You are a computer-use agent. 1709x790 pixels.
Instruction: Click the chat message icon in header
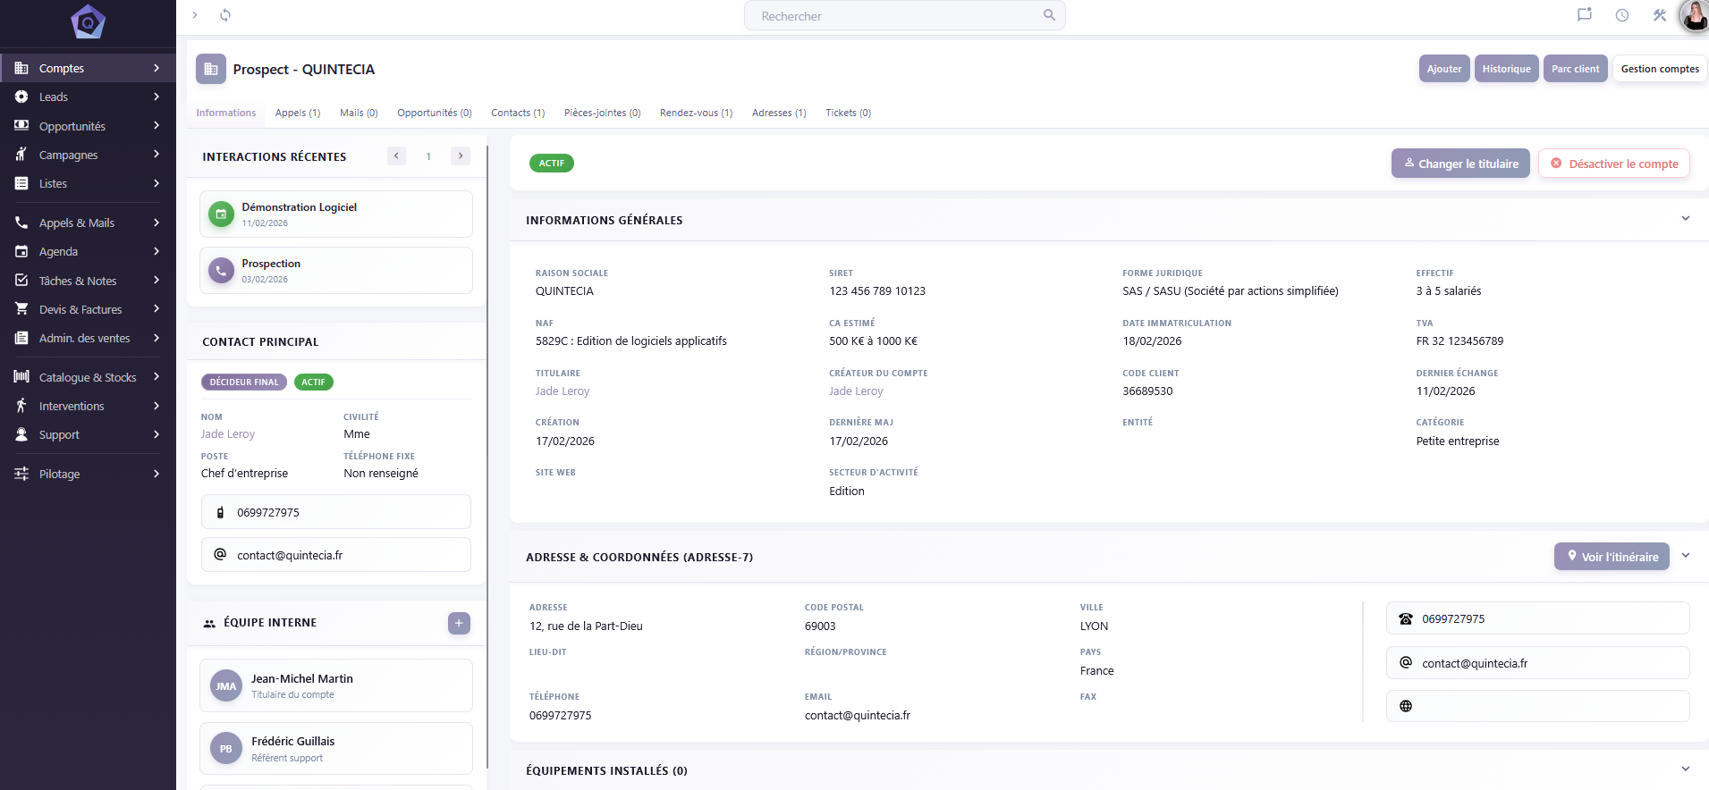[x=1585, y=15]
